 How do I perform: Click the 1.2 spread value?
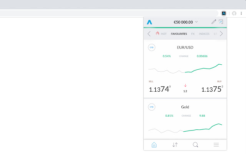tap(185, 91)
